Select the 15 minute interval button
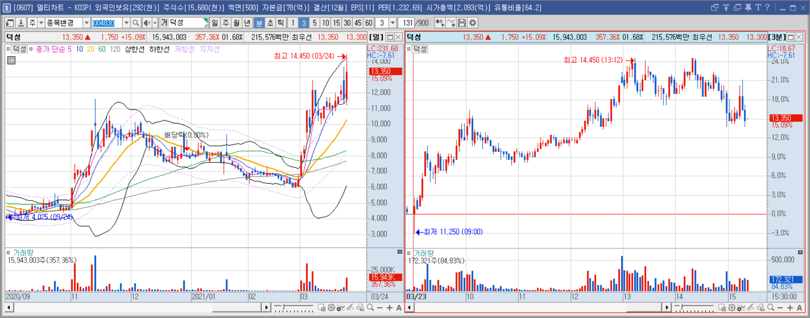 tap(336, 23)
